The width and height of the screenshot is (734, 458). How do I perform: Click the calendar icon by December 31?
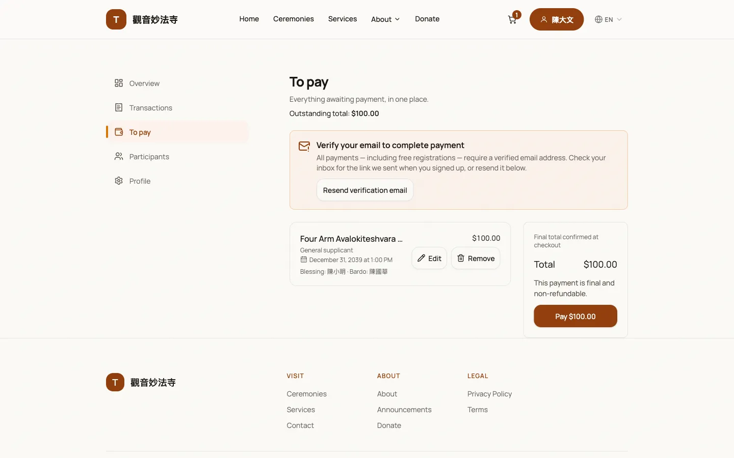coord(303,260)
